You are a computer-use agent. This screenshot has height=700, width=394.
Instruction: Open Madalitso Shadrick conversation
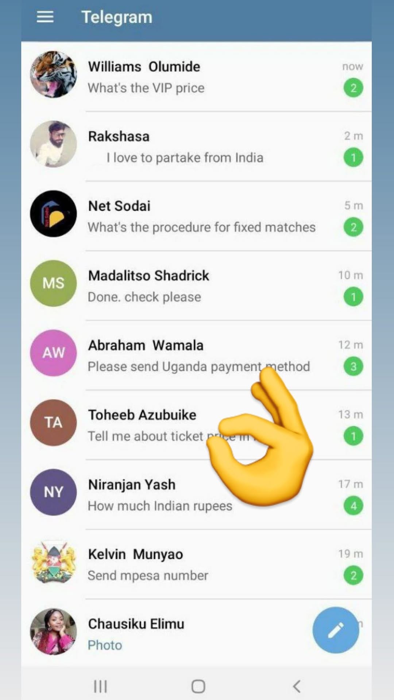point(197,286)
